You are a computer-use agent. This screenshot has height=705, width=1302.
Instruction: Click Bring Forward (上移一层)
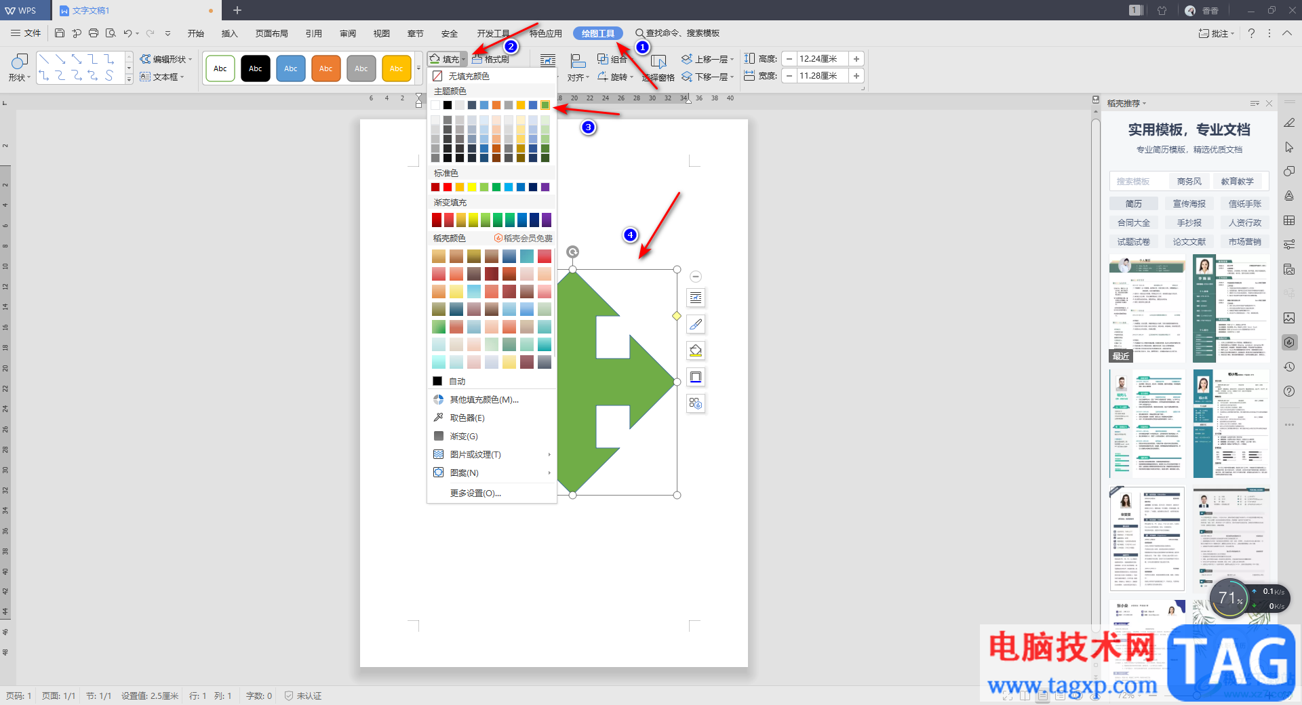708,60
